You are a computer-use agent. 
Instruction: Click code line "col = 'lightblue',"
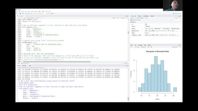tap(34, 29)
